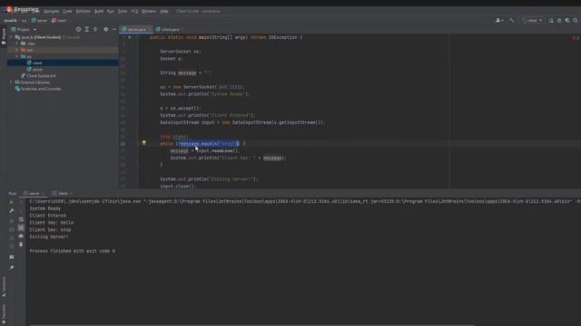Select the server tab in Run panel

point(34,193)
